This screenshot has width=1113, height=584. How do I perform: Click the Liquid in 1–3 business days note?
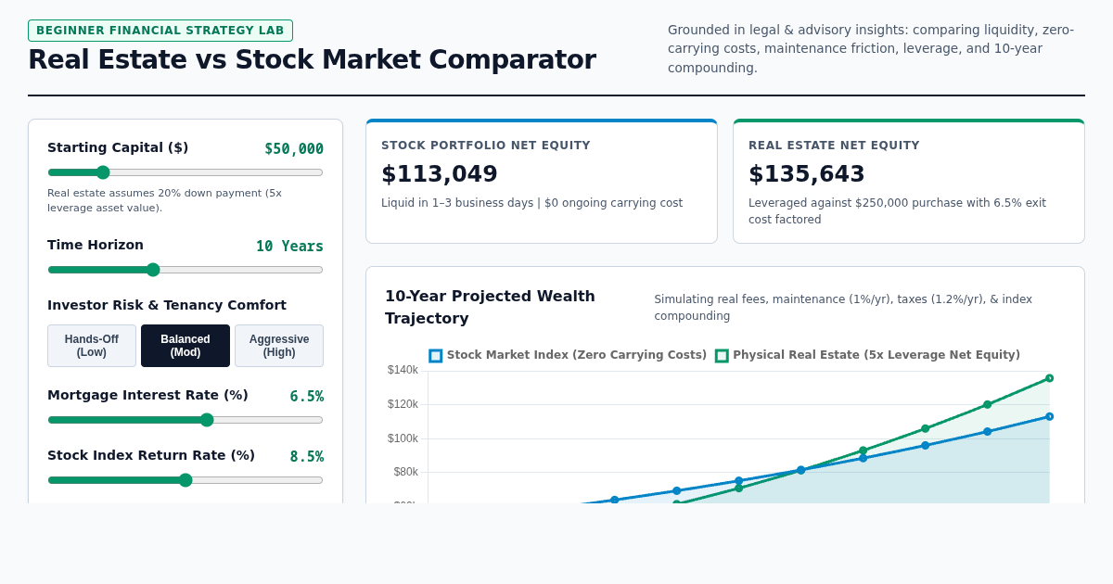pyautogui.click(x=531, y=203)
